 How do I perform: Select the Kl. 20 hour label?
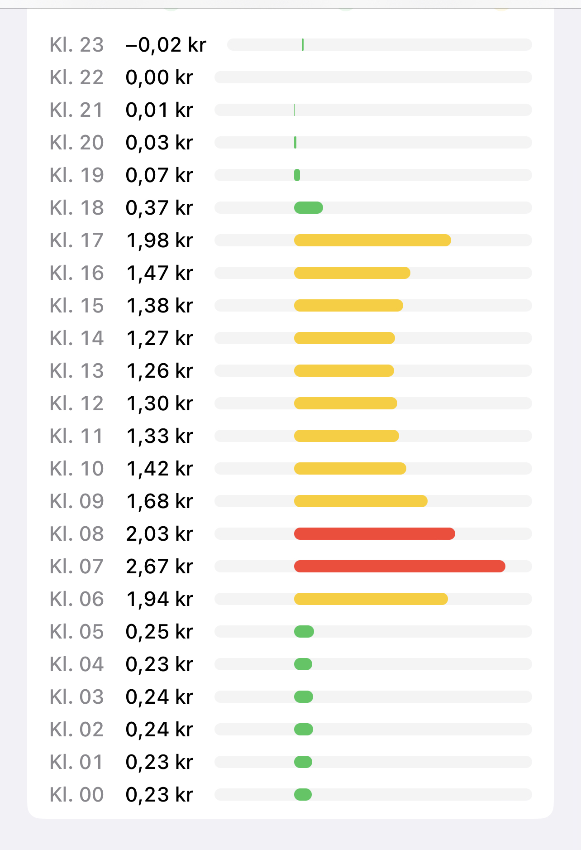click(x=76, y=143)
